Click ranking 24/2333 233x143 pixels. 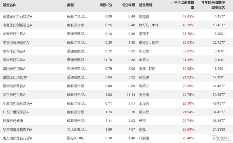coord(219,130)
